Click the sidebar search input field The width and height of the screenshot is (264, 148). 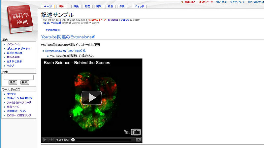click(x=19, y=77)
